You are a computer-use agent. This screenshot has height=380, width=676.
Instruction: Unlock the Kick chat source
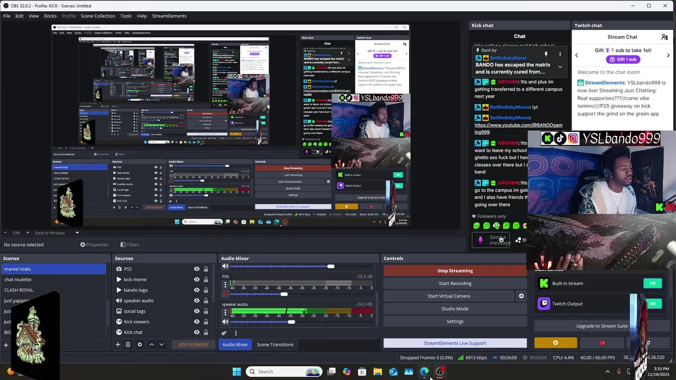click(x=206, y=332)
